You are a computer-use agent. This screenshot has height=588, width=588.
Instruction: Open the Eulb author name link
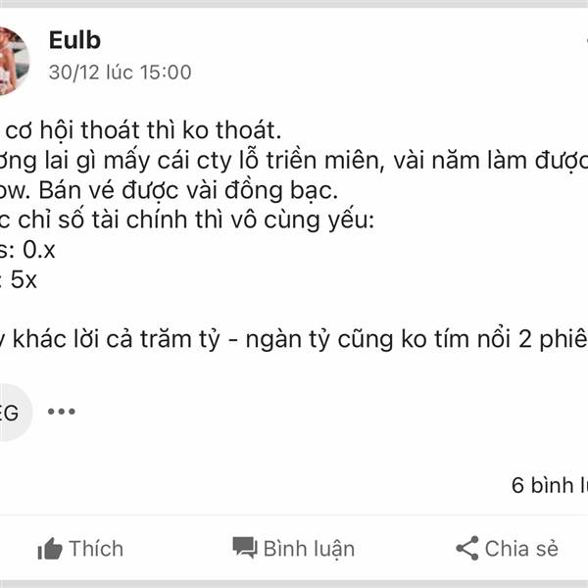click(x=74, y=40)
